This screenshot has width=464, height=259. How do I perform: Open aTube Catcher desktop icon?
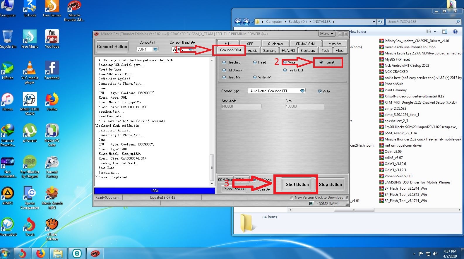point(52,229)
